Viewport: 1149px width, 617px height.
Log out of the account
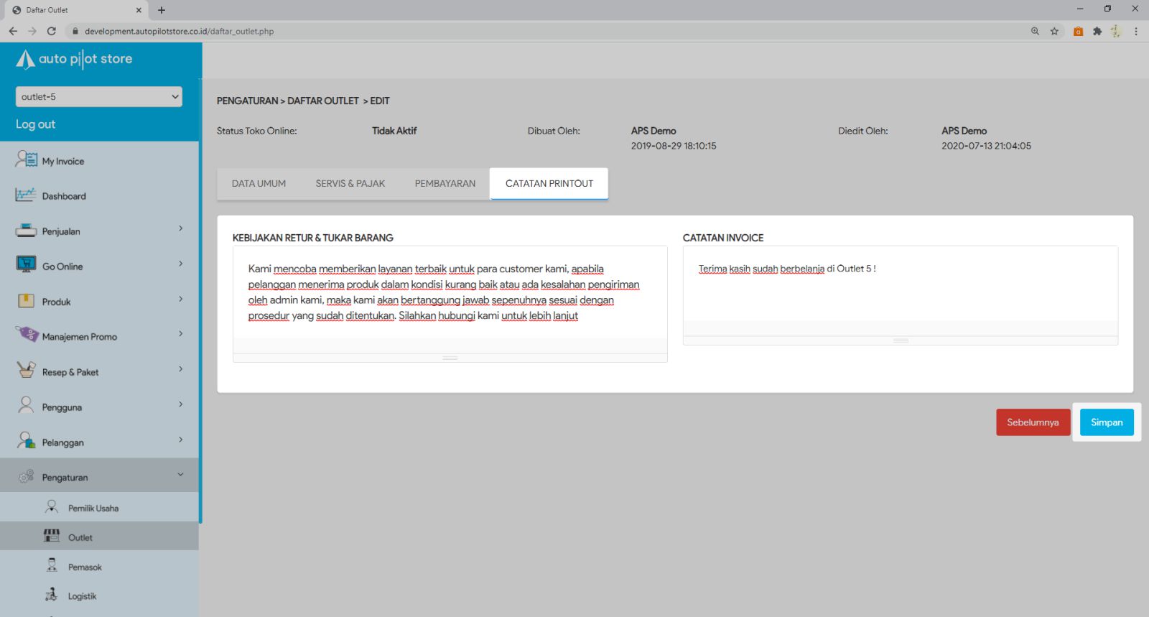(36, 124)
